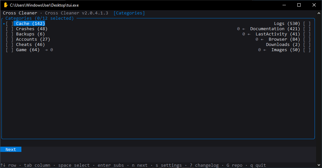Close the tui.exe window

(314, 5)
